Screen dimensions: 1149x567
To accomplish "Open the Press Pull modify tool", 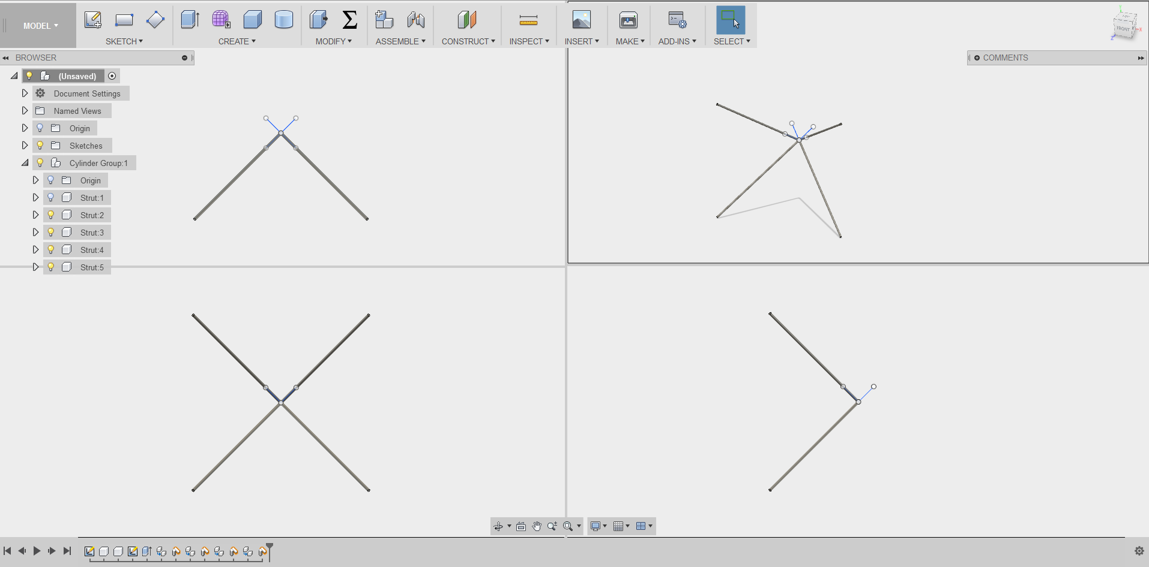I will point(318,19).
